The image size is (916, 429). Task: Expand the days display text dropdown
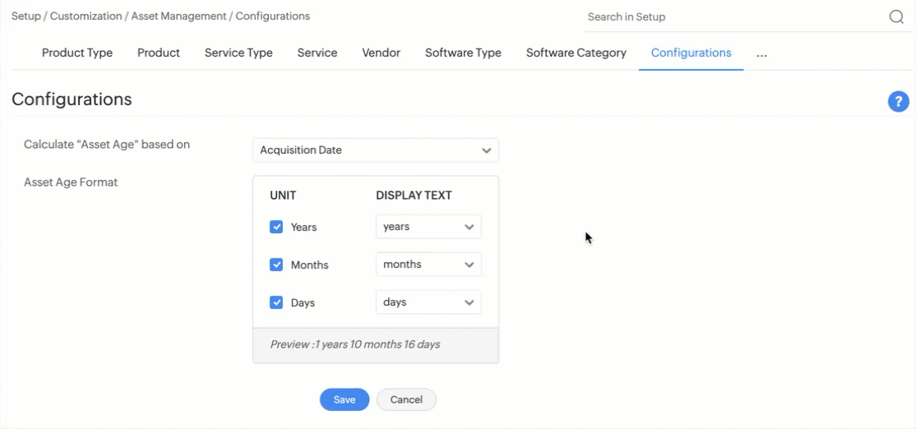click(x=428, y=302)
